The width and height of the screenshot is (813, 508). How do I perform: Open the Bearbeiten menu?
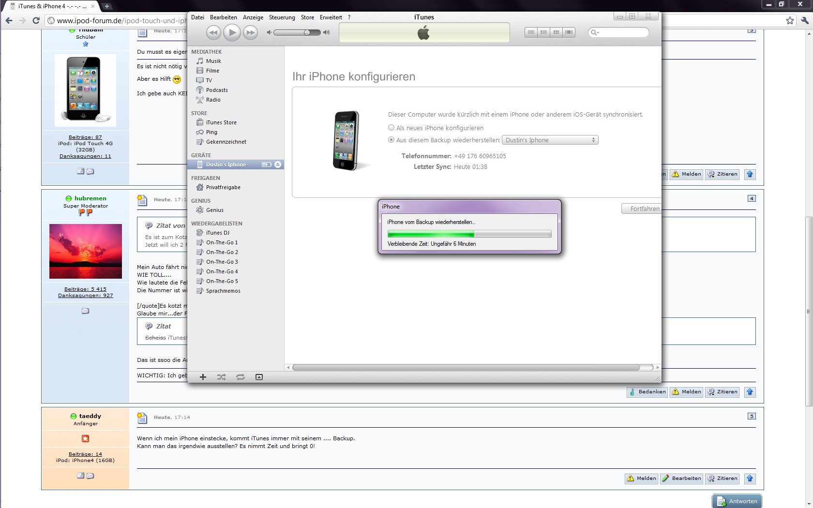pos(224,17)
